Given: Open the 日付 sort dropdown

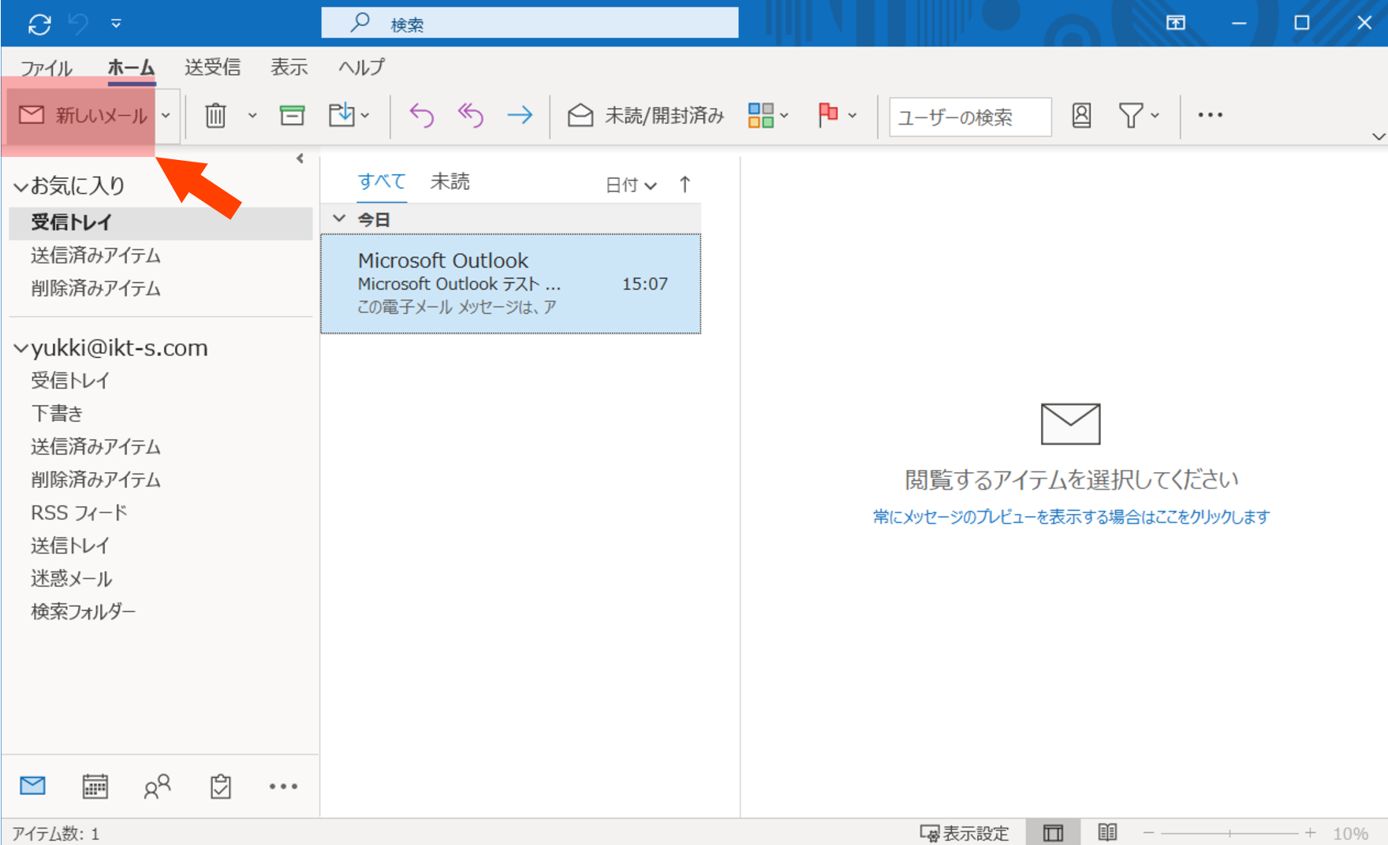Looking at the screenshot, I should coord(630,185).
